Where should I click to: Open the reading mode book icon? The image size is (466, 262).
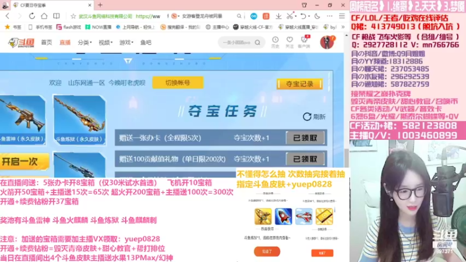(x=56, y=16)
